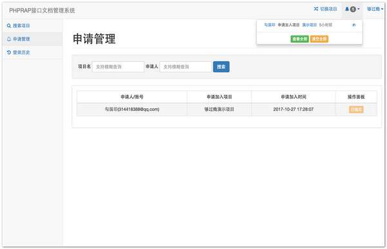Click the green button in the notification popup
The width and height of the screenshot is (387, 249).
point(300,39)
